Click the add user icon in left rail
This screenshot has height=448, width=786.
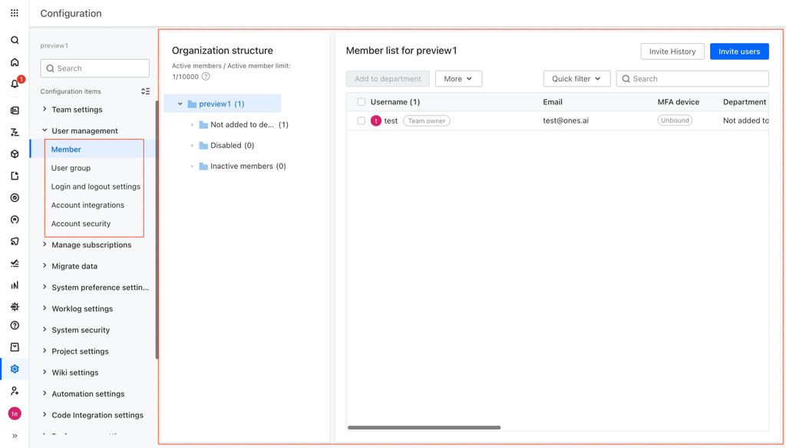pos(15,391)
